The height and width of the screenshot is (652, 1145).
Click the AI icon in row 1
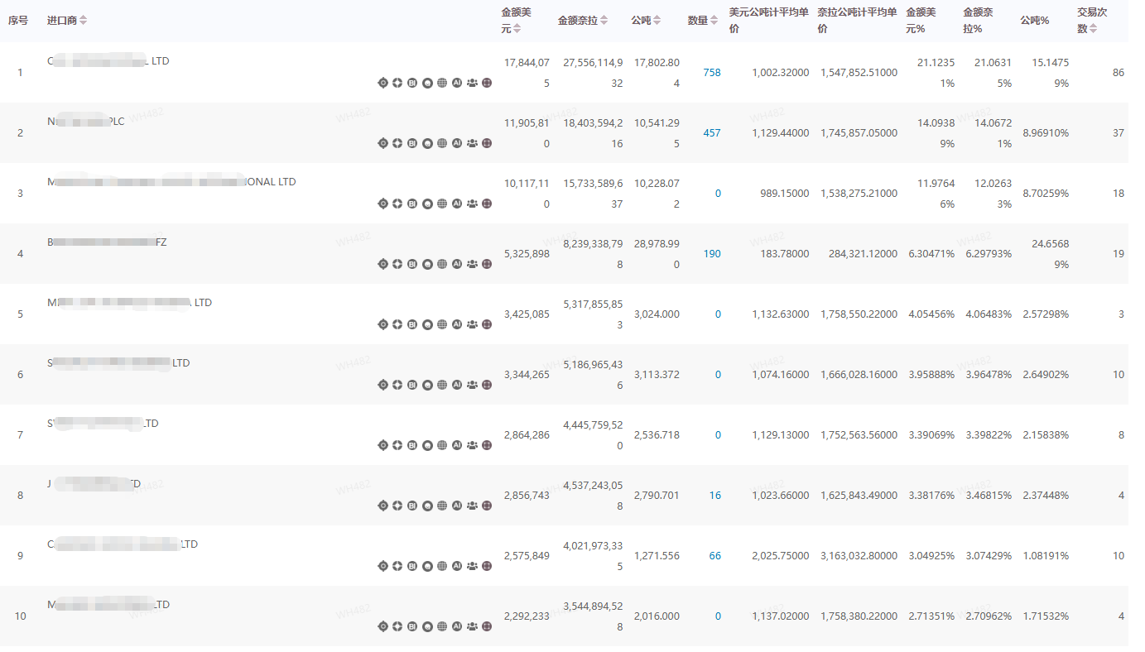[457, 83]
